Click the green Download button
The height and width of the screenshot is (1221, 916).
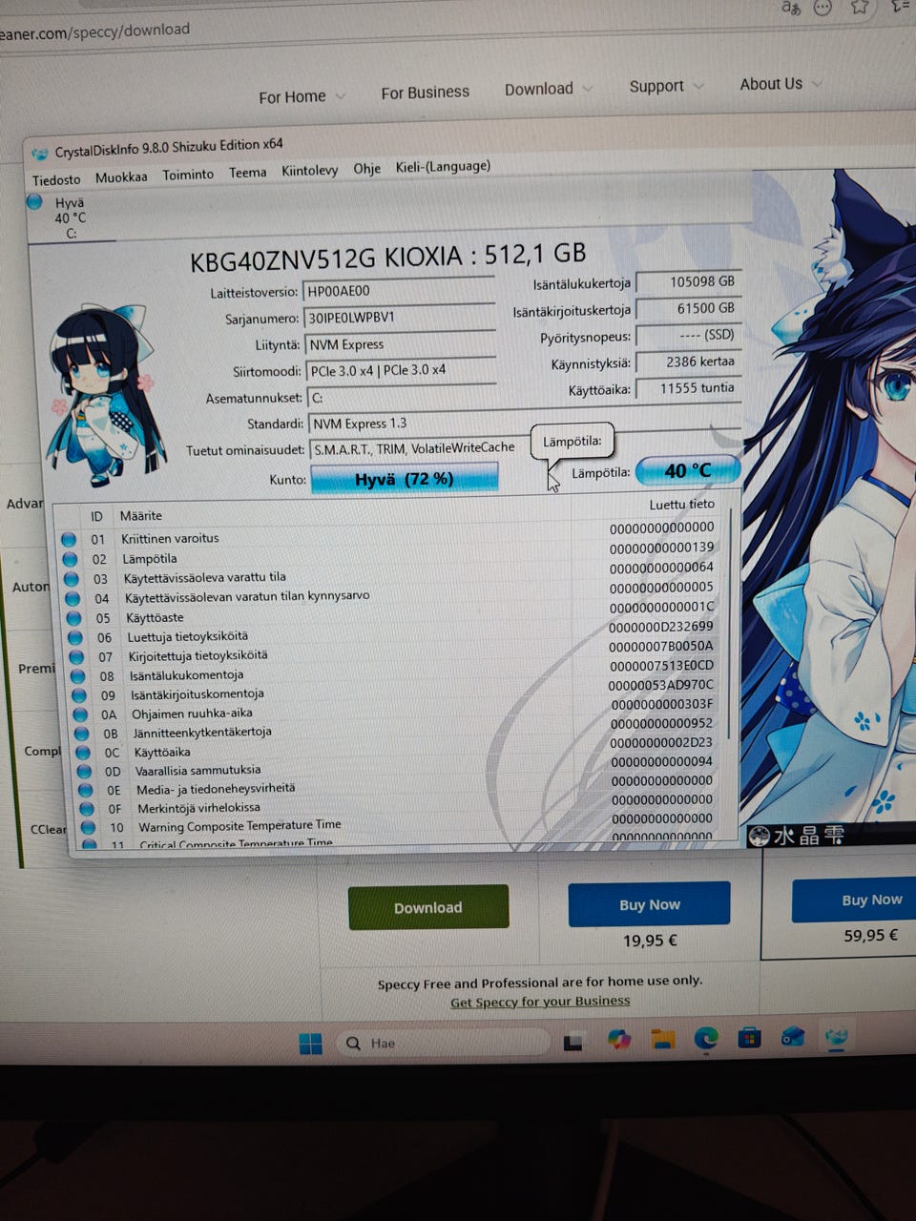coord(427,907)
